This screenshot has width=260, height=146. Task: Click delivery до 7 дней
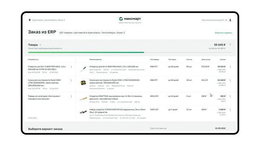click(x=173, y=109)
